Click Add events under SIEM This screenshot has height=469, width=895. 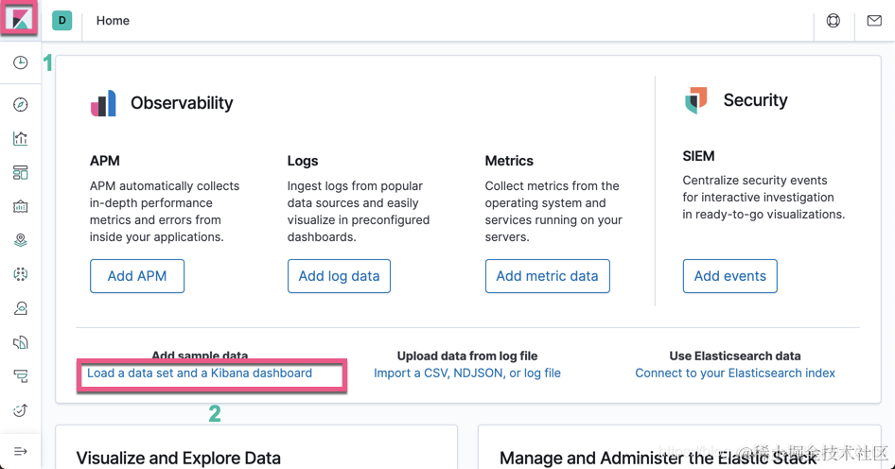coord(729,276)
